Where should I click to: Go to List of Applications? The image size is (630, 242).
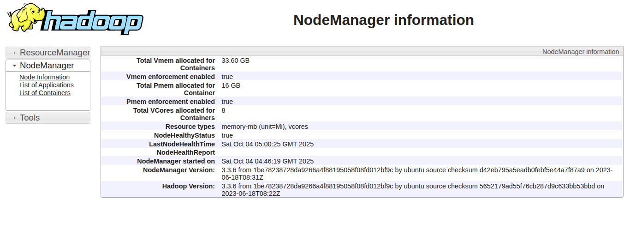46,85
